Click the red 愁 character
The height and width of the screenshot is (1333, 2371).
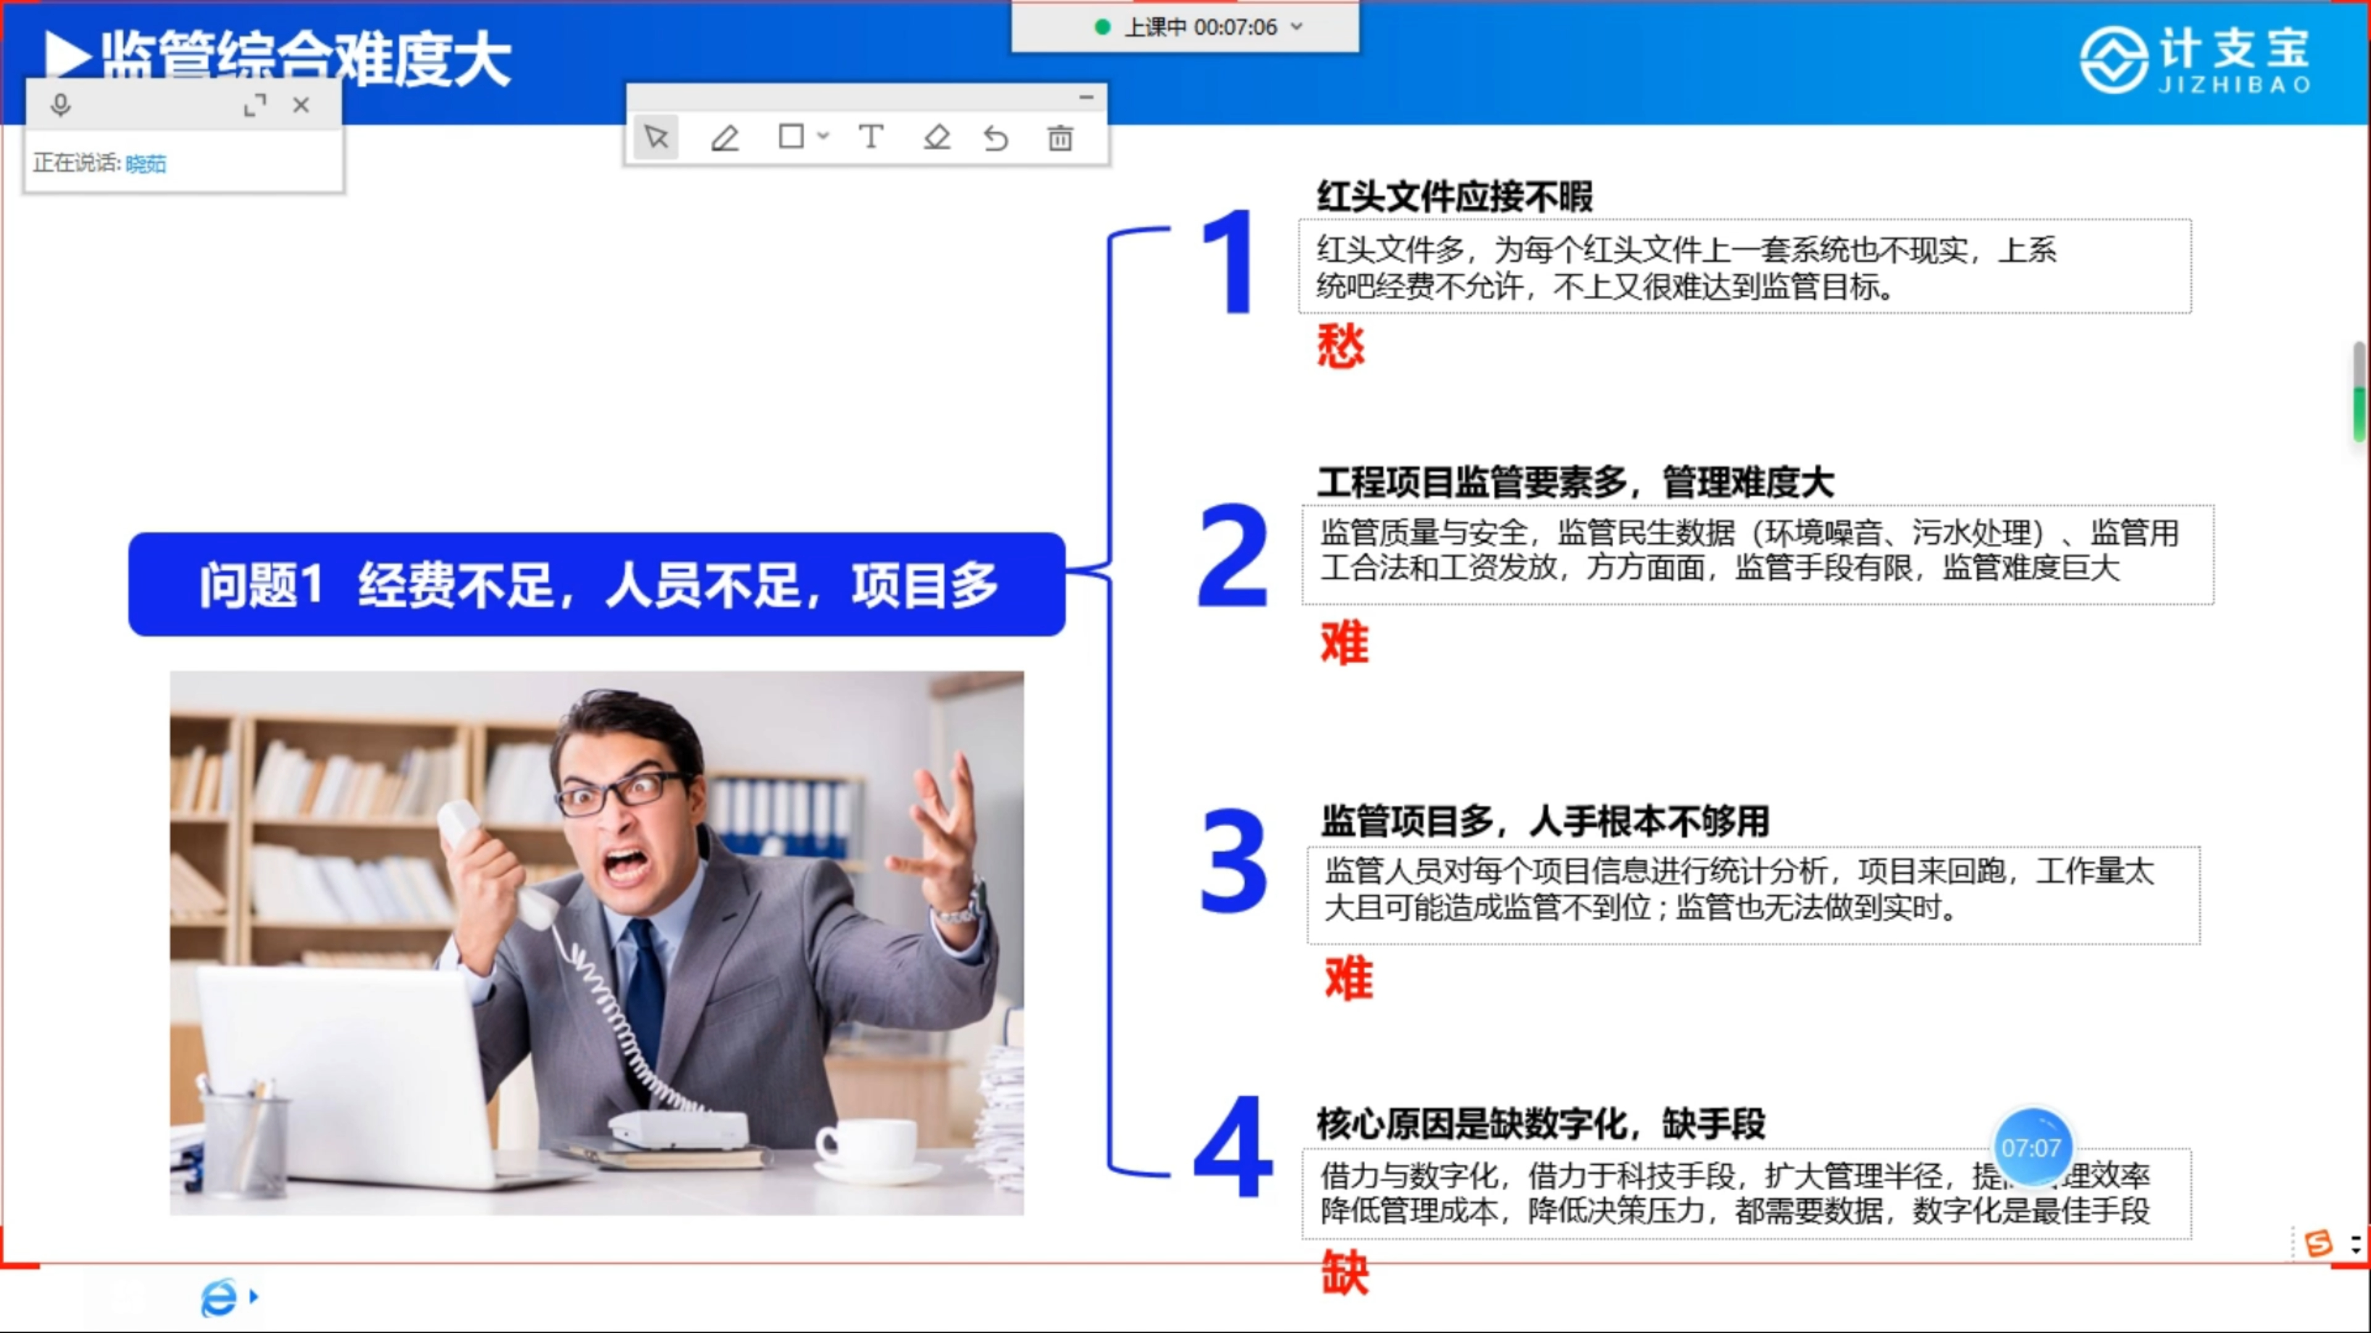[1341, 346]
